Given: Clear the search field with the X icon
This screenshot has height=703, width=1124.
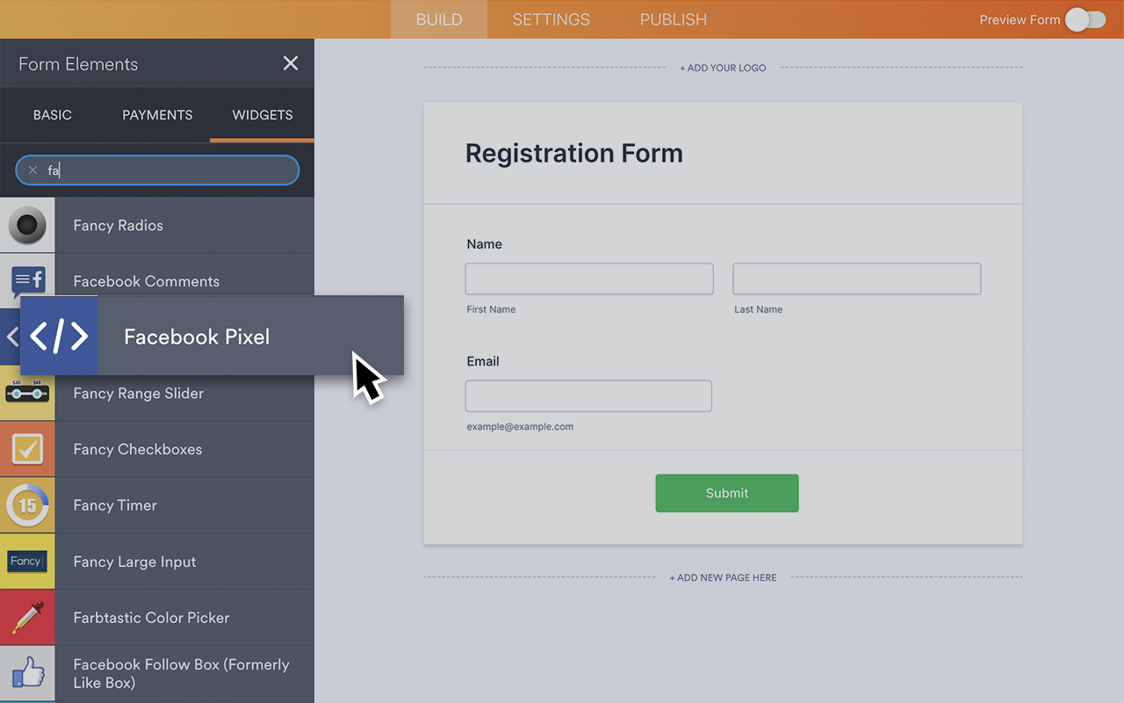Looking at the screenshot, I should 32,170.
